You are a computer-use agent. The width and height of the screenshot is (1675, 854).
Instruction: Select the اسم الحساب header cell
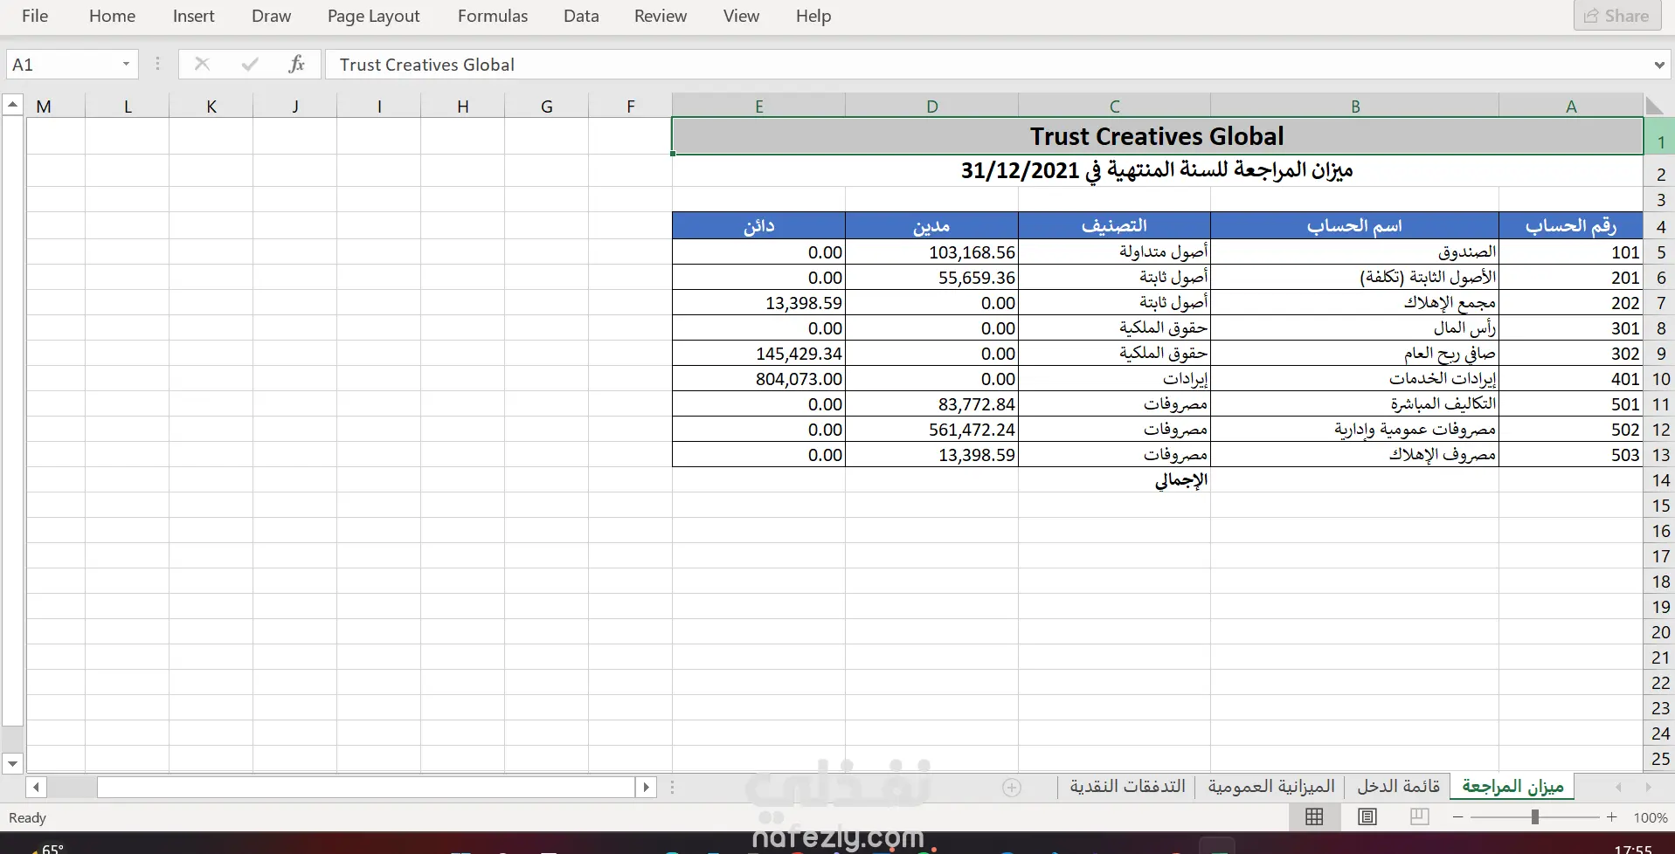tap(1354, 226)
